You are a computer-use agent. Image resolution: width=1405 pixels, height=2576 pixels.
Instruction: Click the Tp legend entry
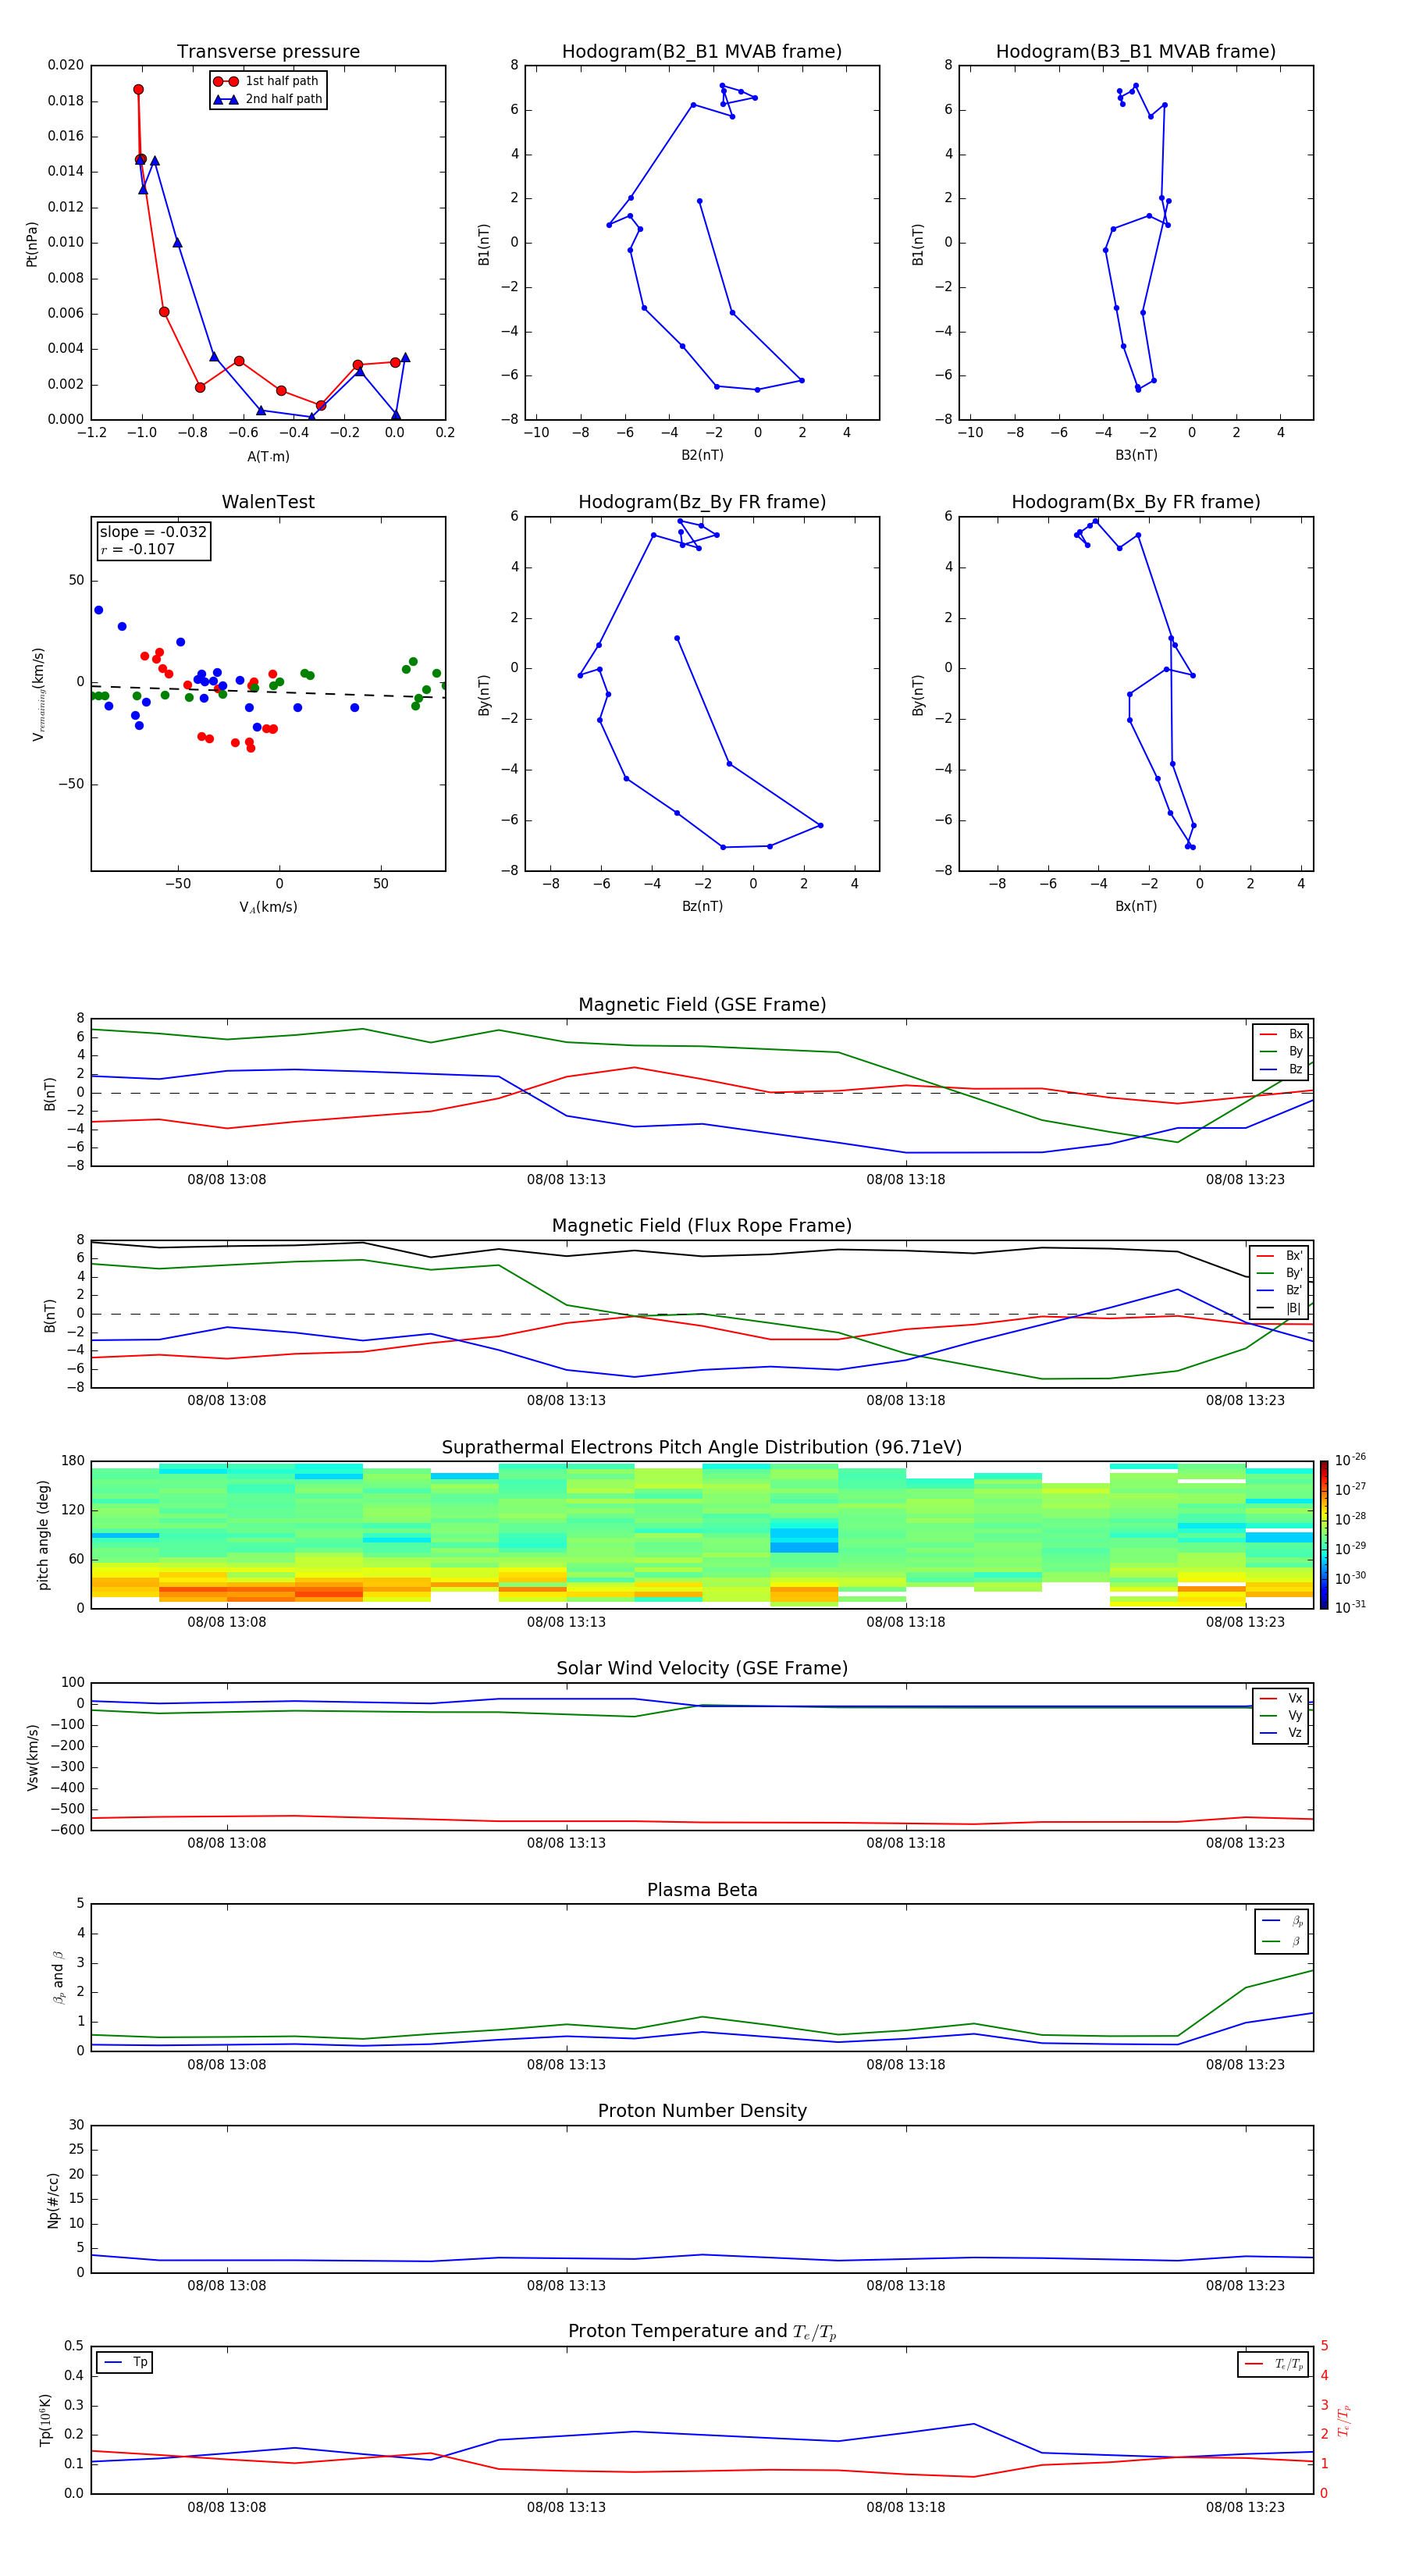click(125, 2362)
